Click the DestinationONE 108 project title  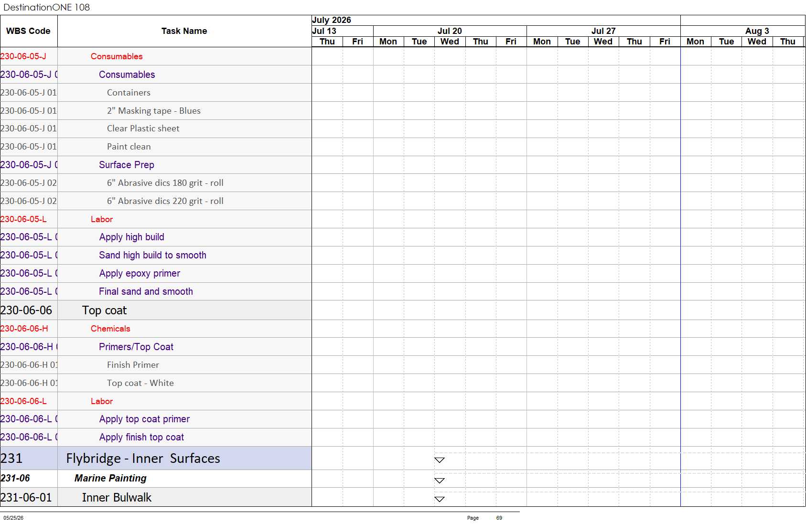[x=46, y=7]
